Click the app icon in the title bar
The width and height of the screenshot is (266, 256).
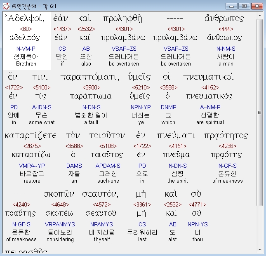pos(6,6)
